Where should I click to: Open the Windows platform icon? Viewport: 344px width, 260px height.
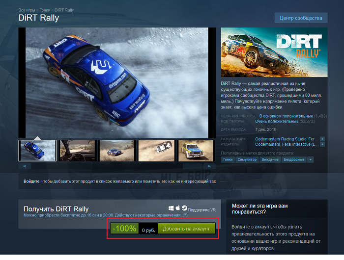171,208
